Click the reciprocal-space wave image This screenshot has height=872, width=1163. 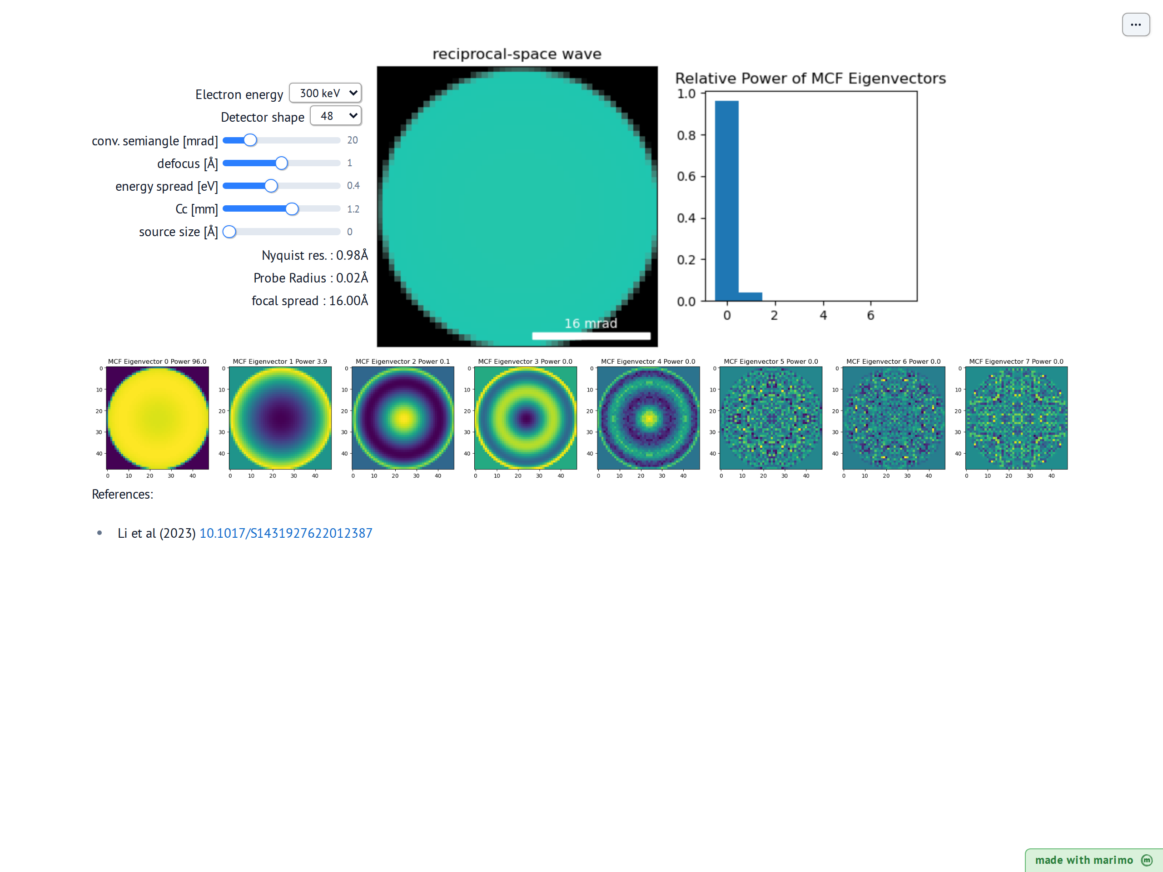517,207
